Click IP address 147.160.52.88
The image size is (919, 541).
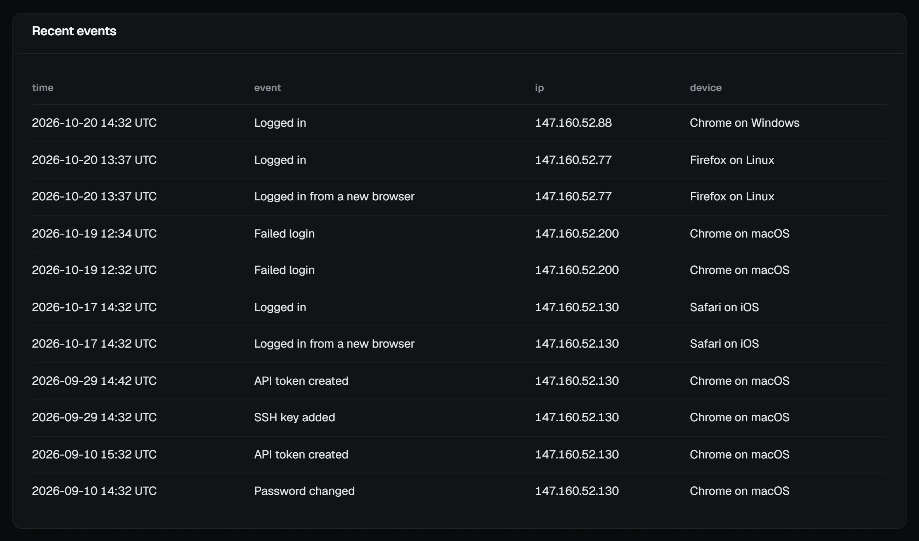coord(573,123)
